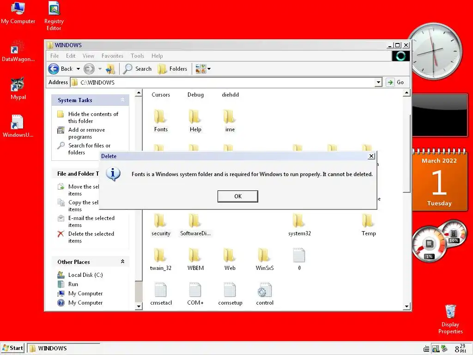This screenshot has height=355, width=473.
Task: Select the WinSxS folder
Action: point(265,260)
